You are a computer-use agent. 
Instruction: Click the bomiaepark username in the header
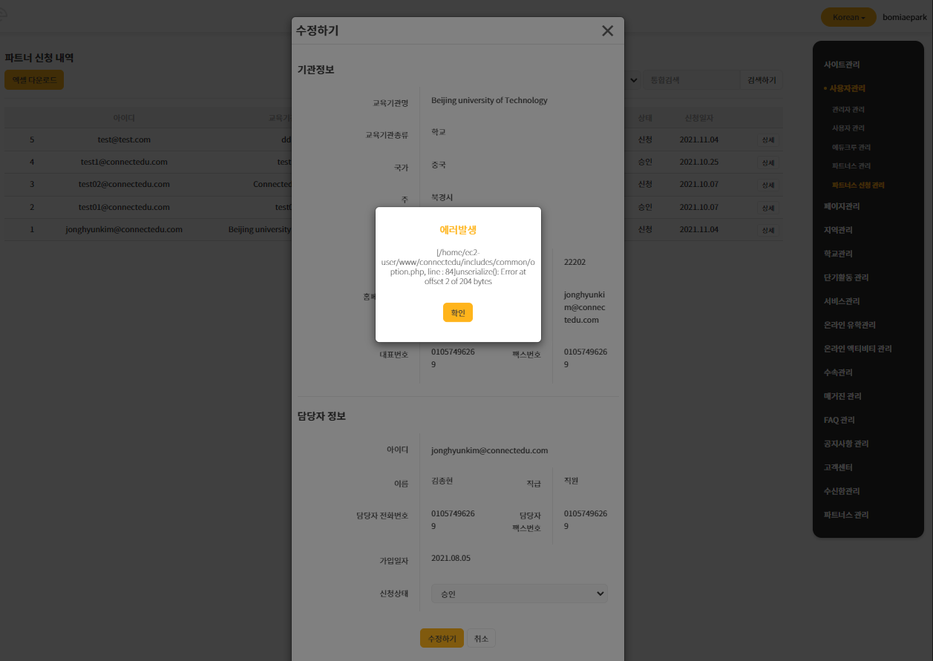tap(904, 17)
